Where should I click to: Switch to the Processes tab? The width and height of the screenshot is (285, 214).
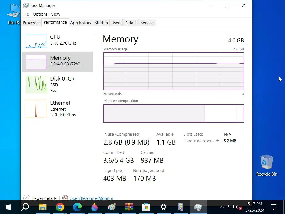click(x=31, y=23)
